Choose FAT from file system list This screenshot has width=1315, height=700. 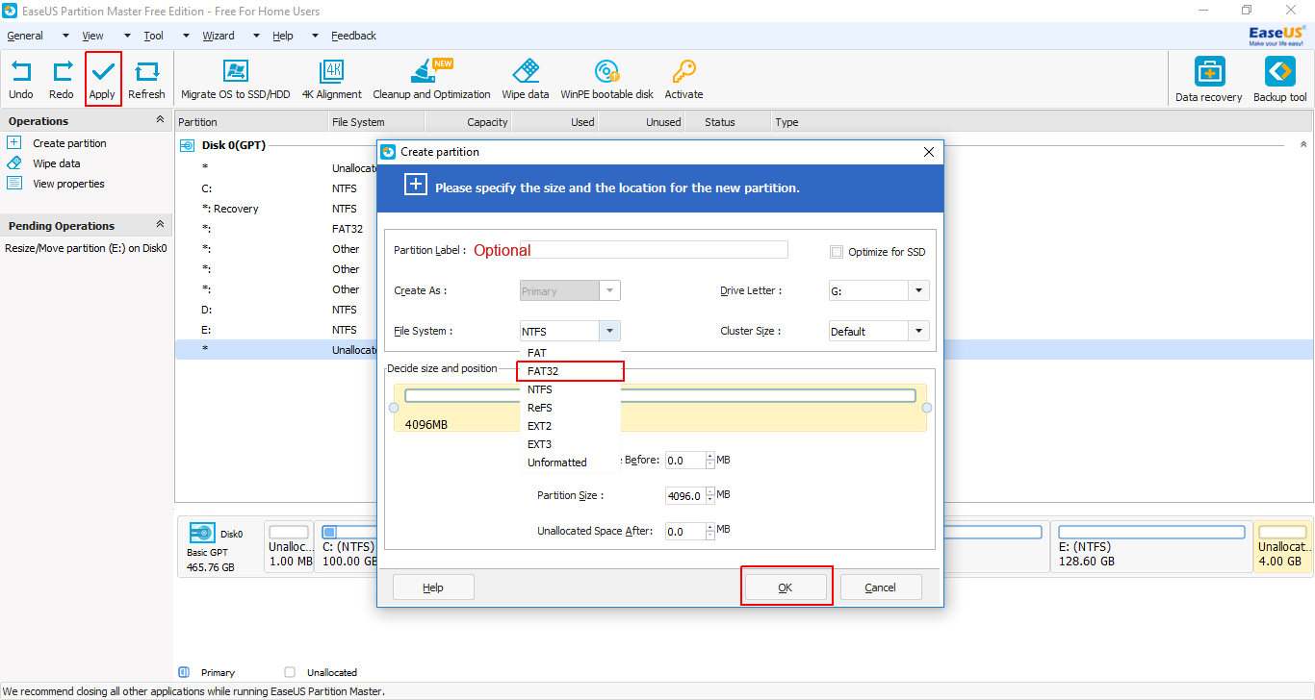(570, 353)
